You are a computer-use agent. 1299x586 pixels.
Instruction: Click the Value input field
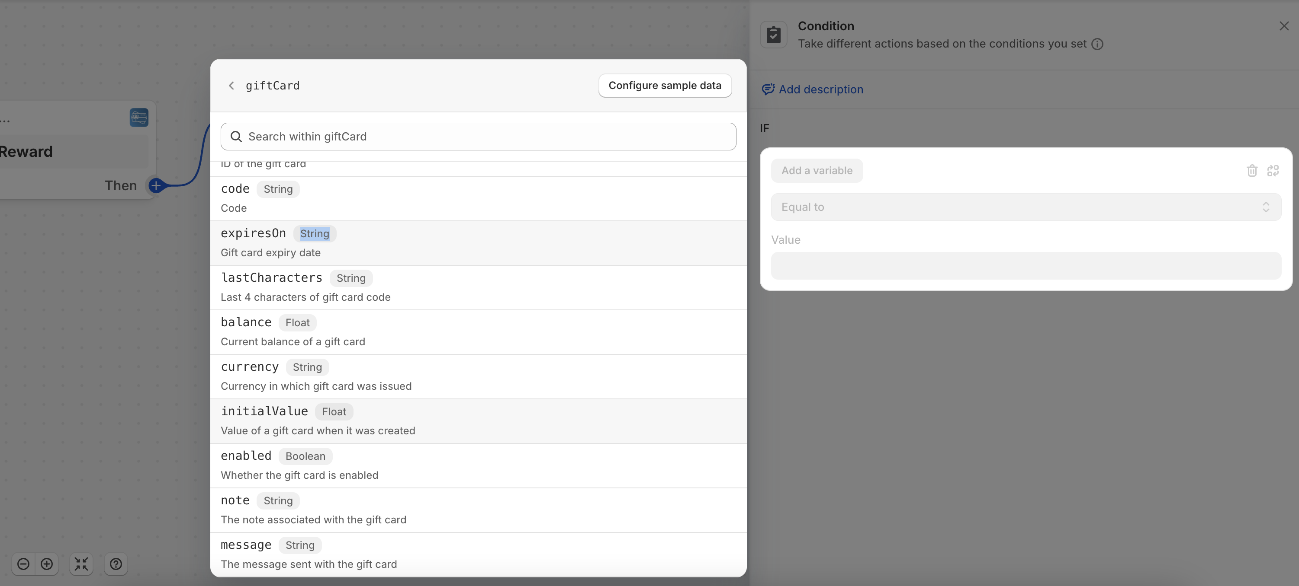[x=1026, y=266]
